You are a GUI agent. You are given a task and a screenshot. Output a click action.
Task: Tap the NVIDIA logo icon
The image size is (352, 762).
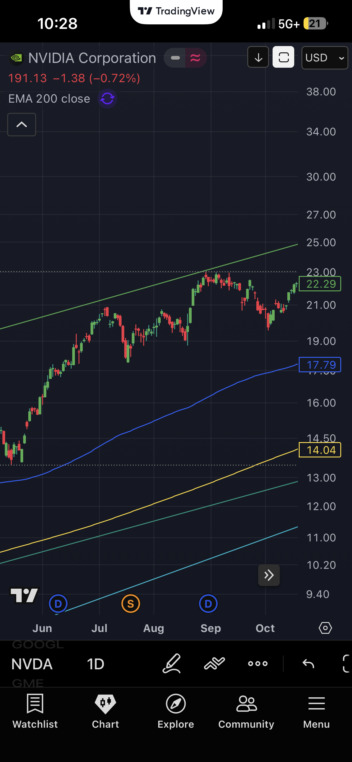16,58
